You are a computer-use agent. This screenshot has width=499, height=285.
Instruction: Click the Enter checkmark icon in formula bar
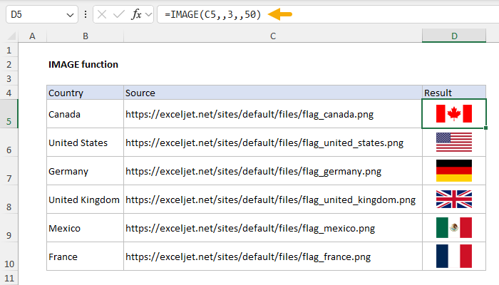[118, 14]
